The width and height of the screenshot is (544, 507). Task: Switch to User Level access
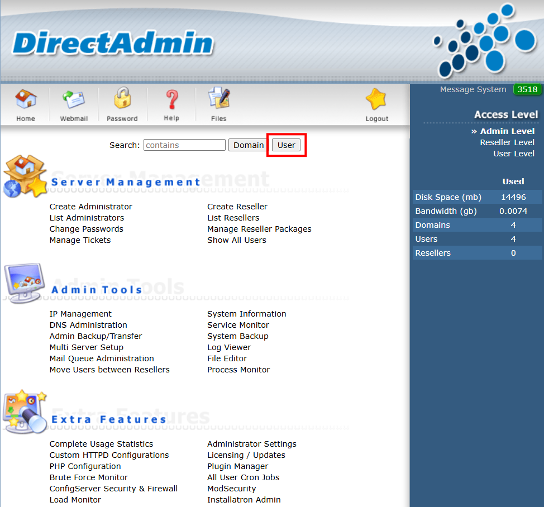(x=514, y=154)
